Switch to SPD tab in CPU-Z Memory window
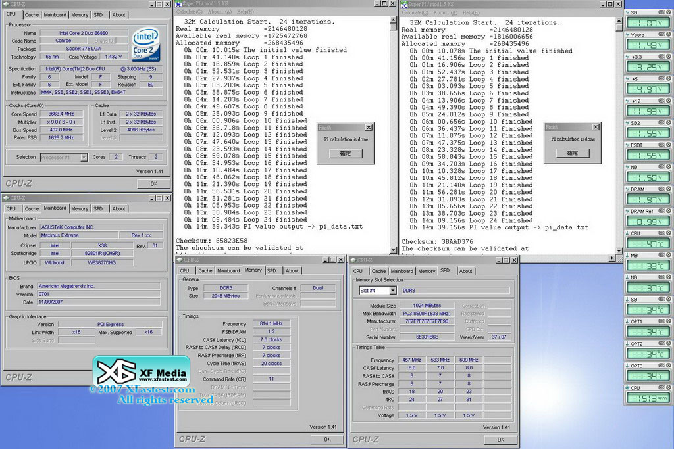The height and width of the screenshot is (449, 674). [x=272, y=270]
